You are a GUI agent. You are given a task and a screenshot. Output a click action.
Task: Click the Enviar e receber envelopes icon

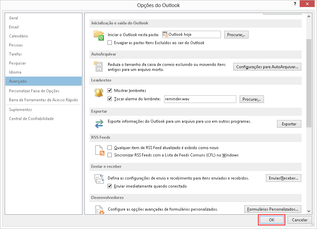point(99,180)
